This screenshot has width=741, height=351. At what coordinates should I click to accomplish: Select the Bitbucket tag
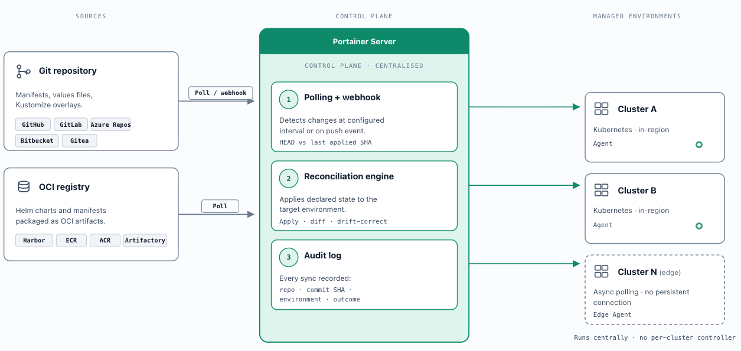click(x=37, y=140)
